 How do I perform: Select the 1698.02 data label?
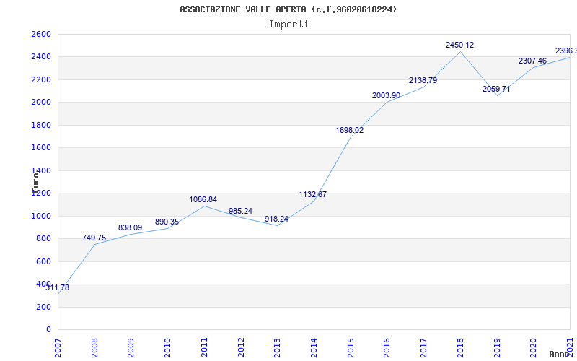point(350,131)
